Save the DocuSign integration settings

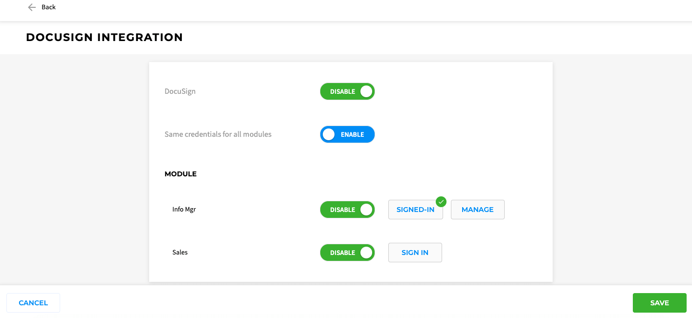point(660,303)
